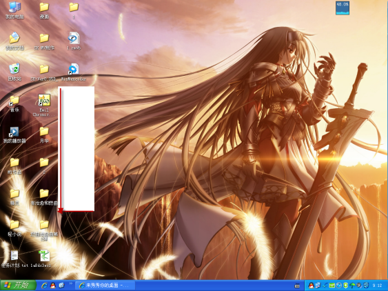Open the QQ penguin tray icon
Image resolution: width=388 pixels, height=291 pixels.
(311, 285)
